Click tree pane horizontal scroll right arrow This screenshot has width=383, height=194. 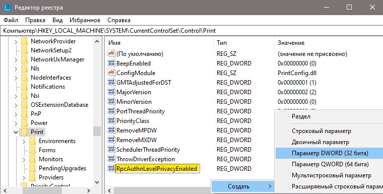(88, 190)
